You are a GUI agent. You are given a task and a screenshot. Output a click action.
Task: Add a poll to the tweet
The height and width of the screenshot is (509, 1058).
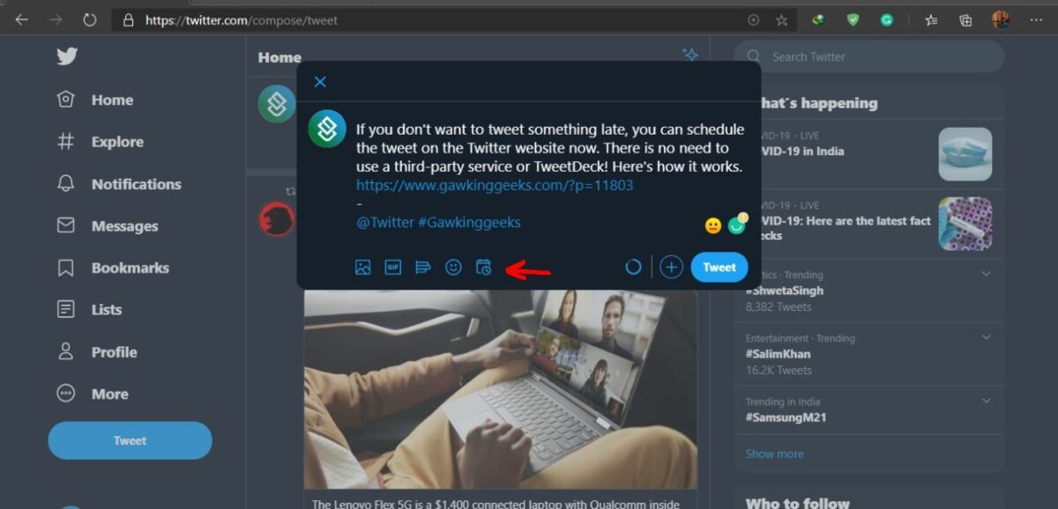pos(422,267)
